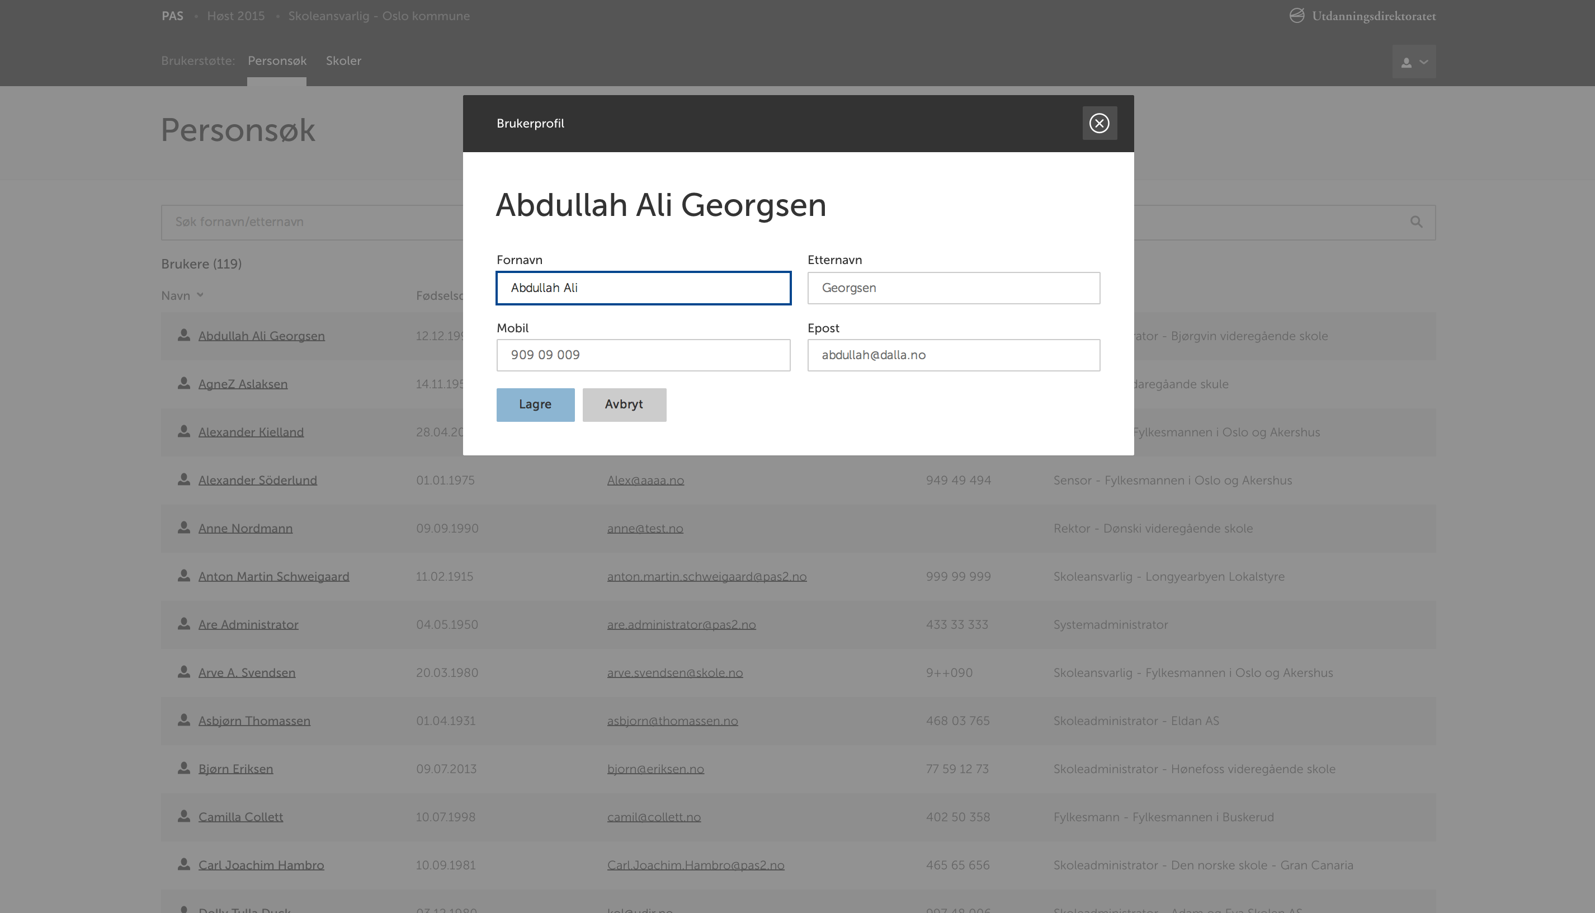Click the Fornavn input field
Screen dimensions: 1595x913
pos(643,288)
